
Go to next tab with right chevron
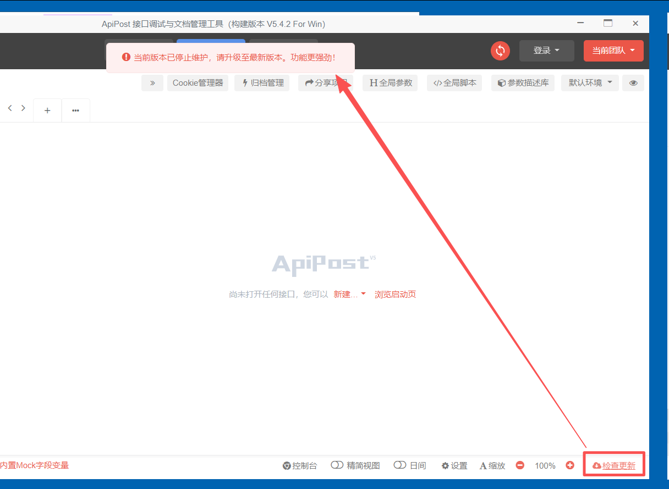(23, 108)
